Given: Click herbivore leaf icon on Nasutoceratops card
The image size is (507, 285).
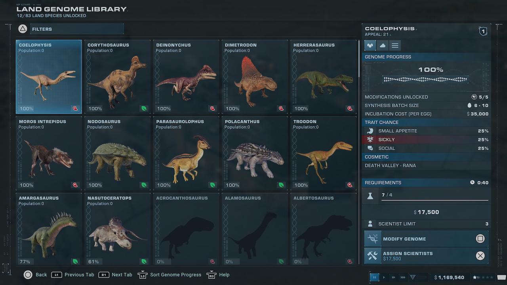Looking at the screenshot, I should tap(144, 262).
